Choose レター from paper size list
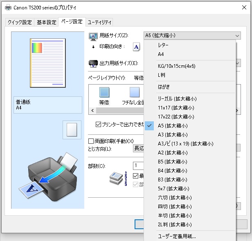This screenshot has width=252, height=241. click(x=190, y=45)
